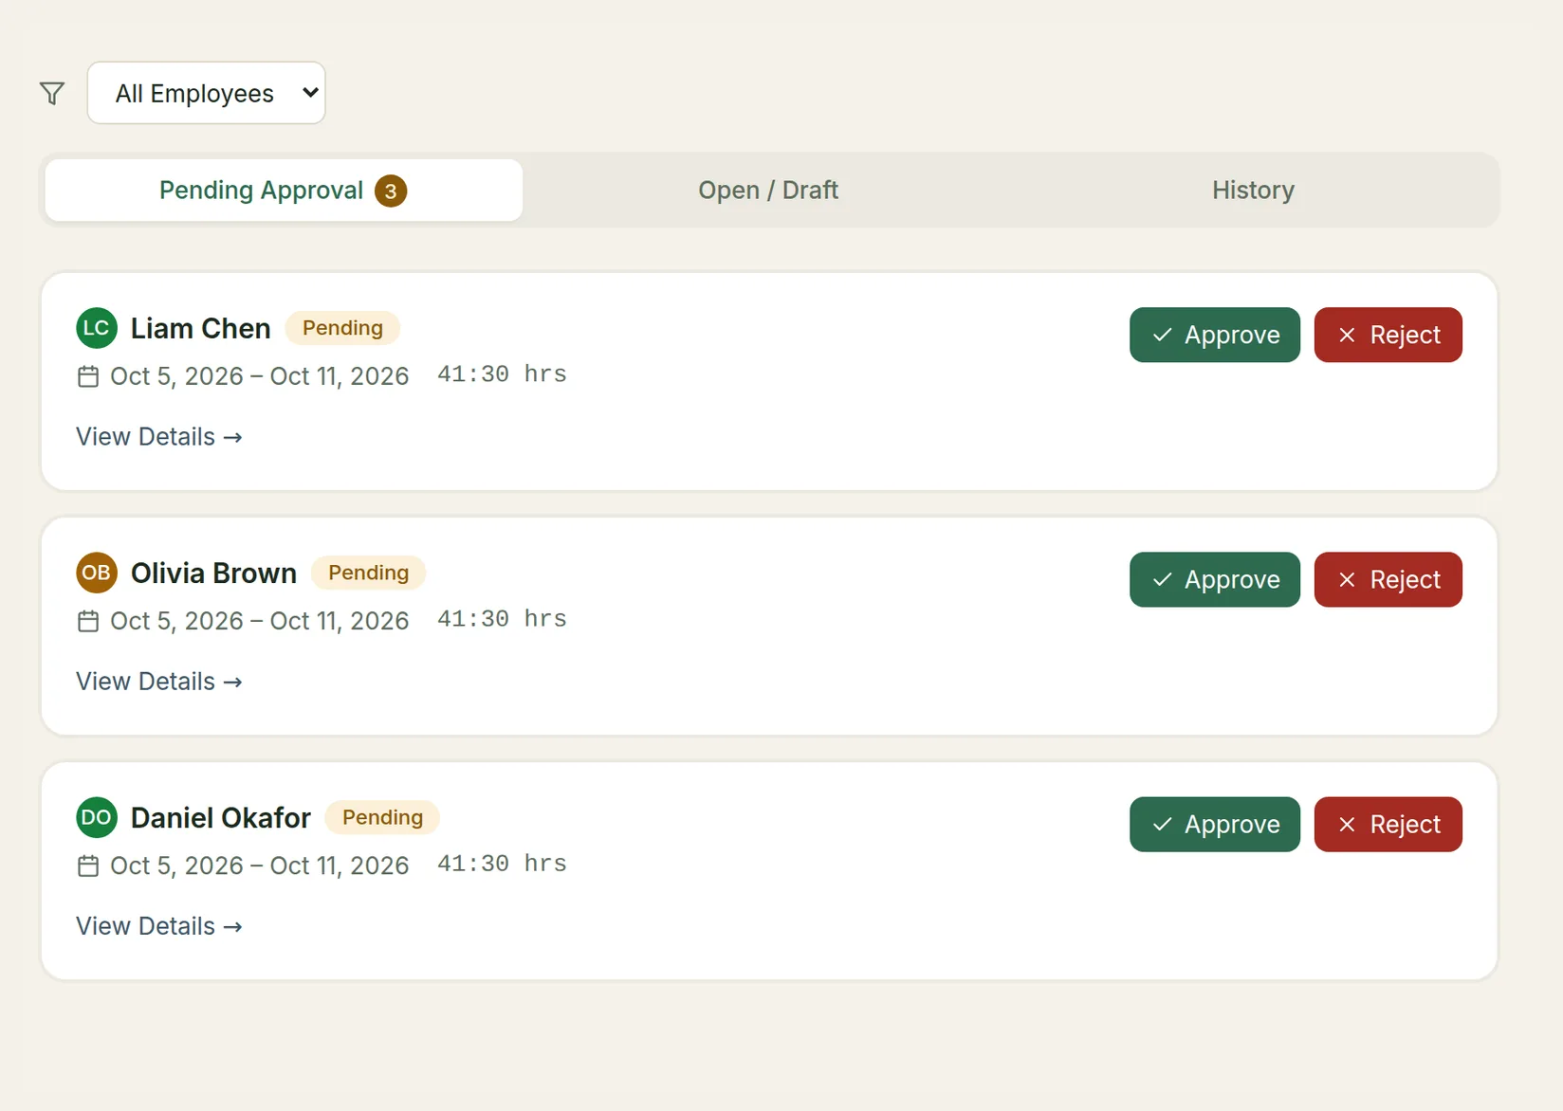Click the filter funnel icon
The width and height of the screenshot is (1563, 1111).
52,93
